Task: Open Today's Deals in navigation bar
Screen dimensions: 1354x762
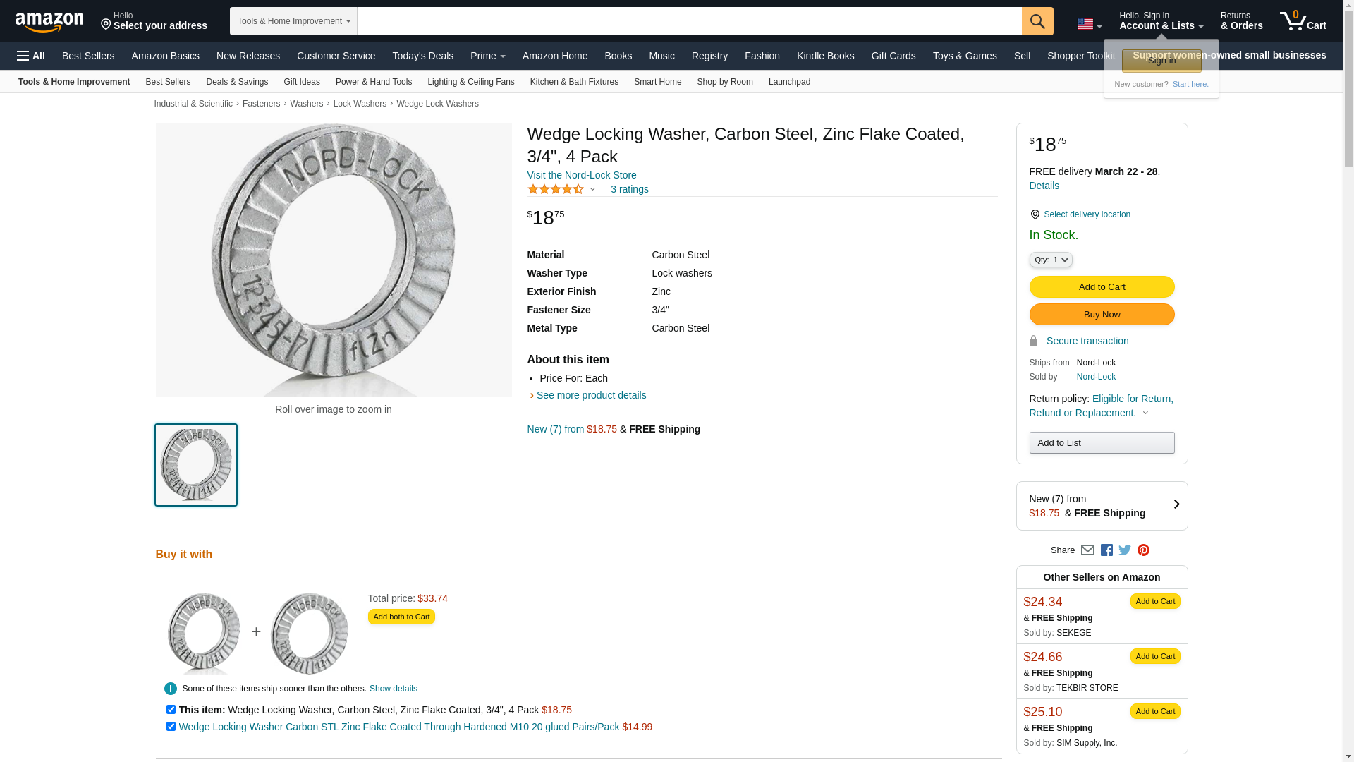Action: tap(422, 56)
